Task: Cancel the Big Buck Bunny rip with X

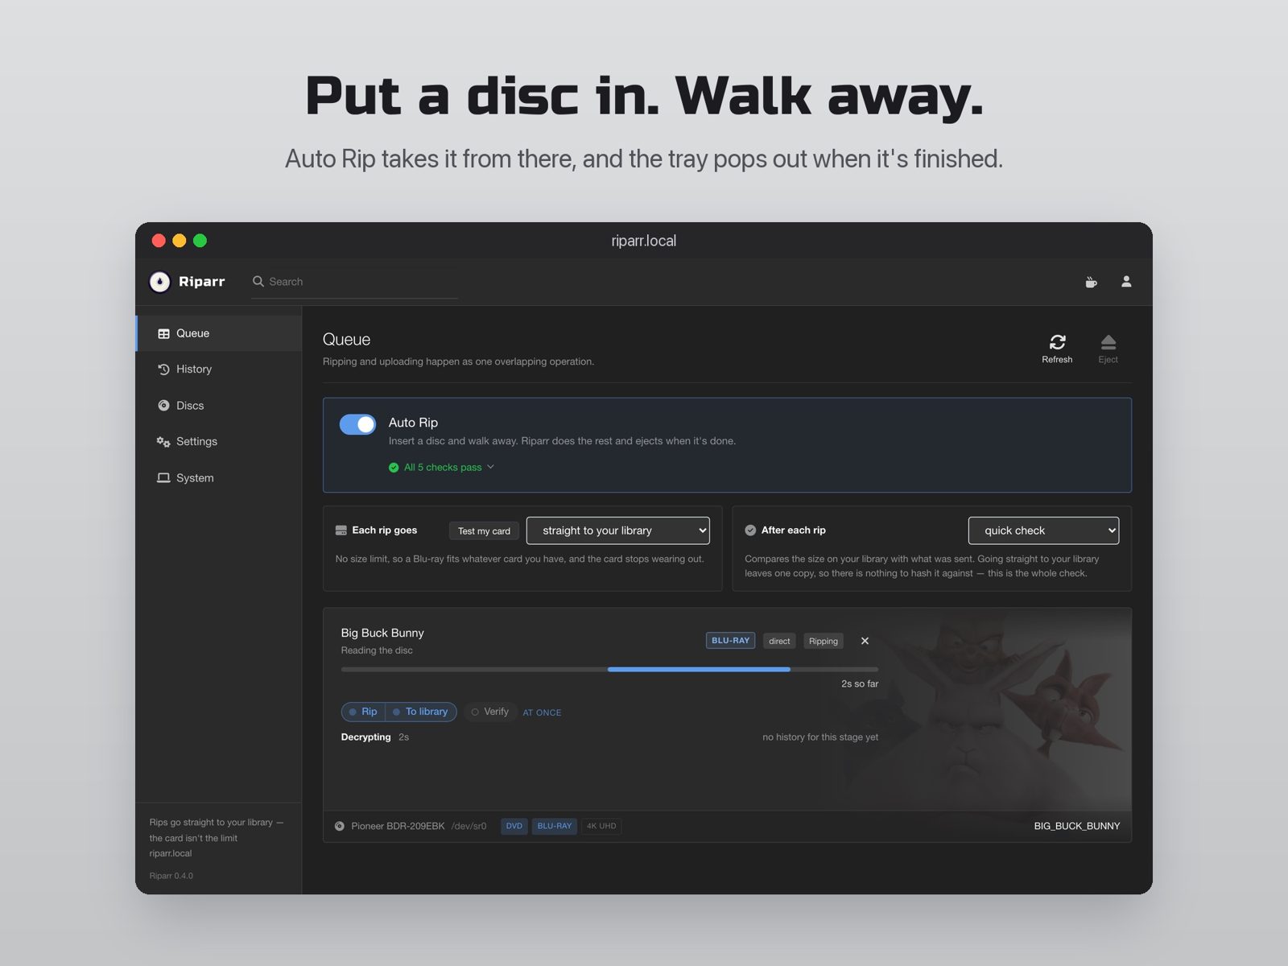Action: 865,641
